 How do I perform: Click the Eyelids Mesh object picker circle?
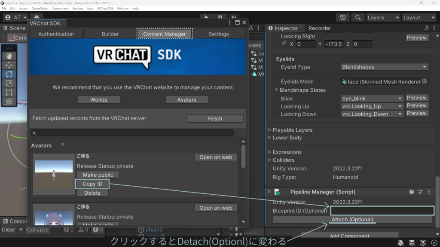pos(425,81)
